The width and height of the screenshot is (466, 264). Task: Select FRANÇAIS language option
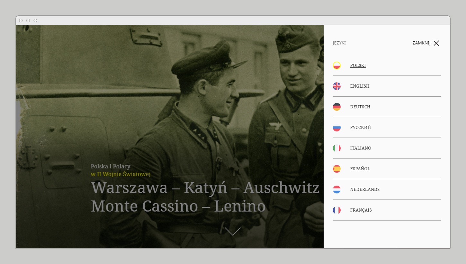point(361,210)
